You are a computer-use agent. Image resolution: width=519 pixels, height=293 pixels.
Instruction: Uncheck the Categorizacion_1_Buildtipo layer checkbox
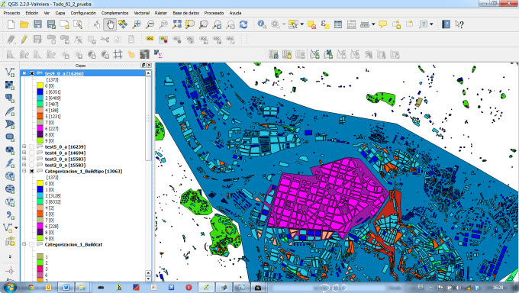pos(32,171)
